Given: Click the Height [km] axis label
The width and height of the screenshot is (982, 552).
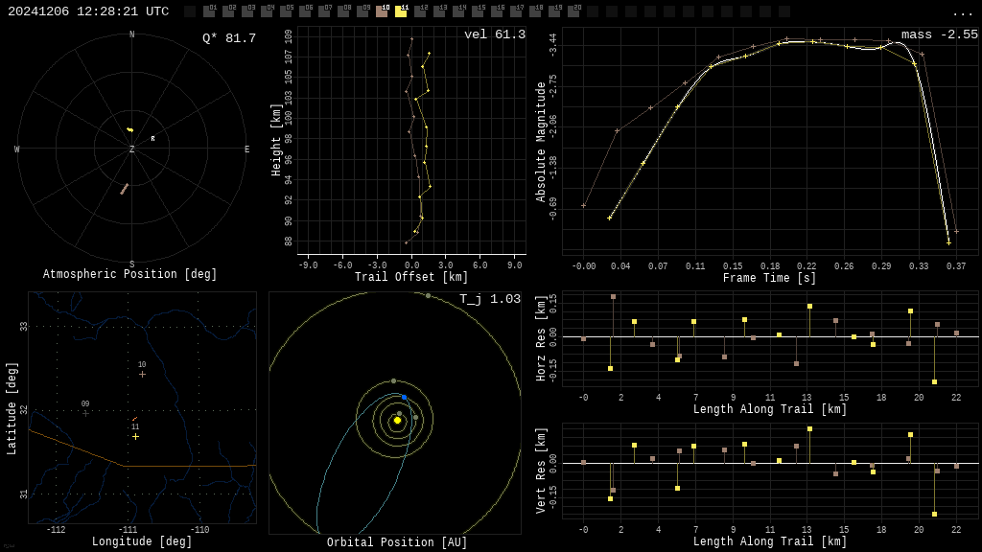Looking at the screenshot, I should click(276, 140).
